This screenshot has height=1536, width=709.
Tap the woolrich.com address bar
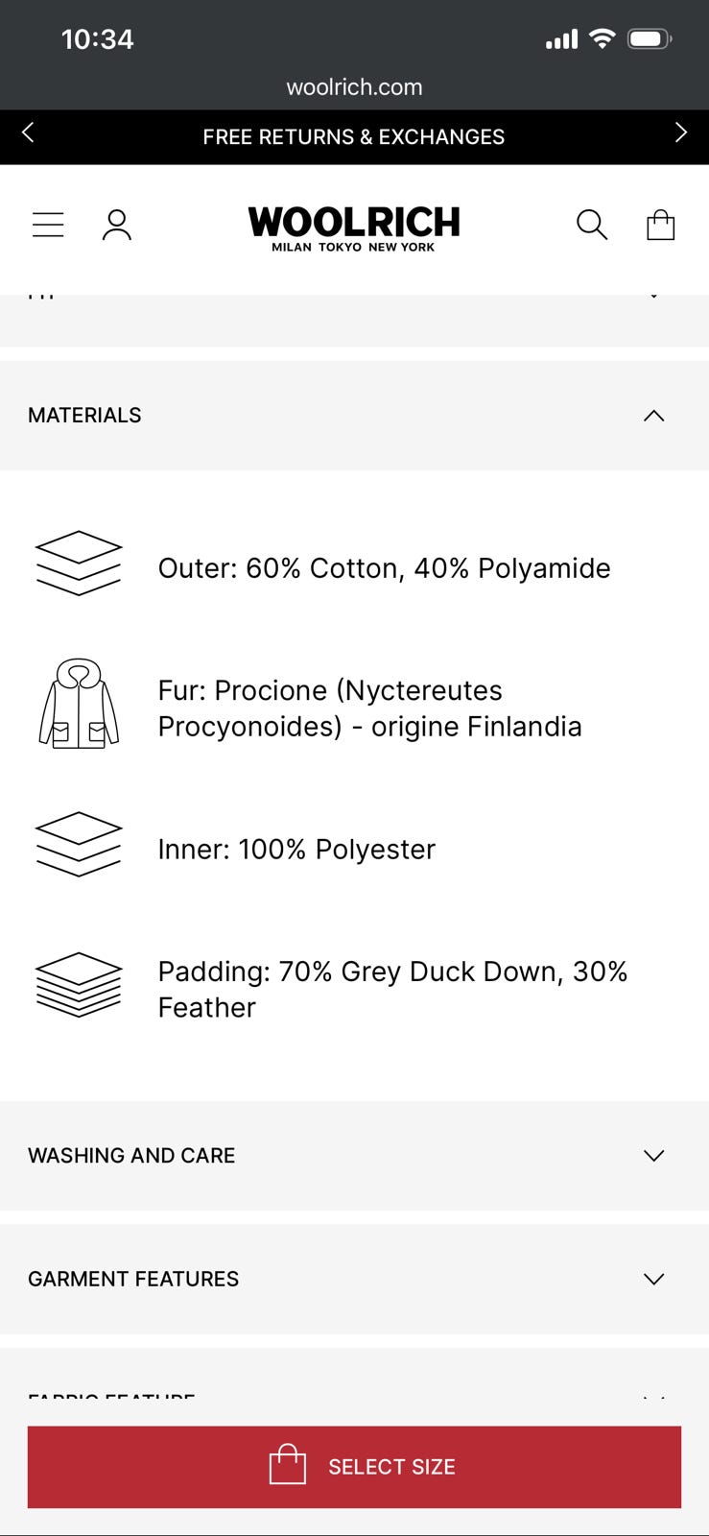pyautogui.click(x=354, y=87)
